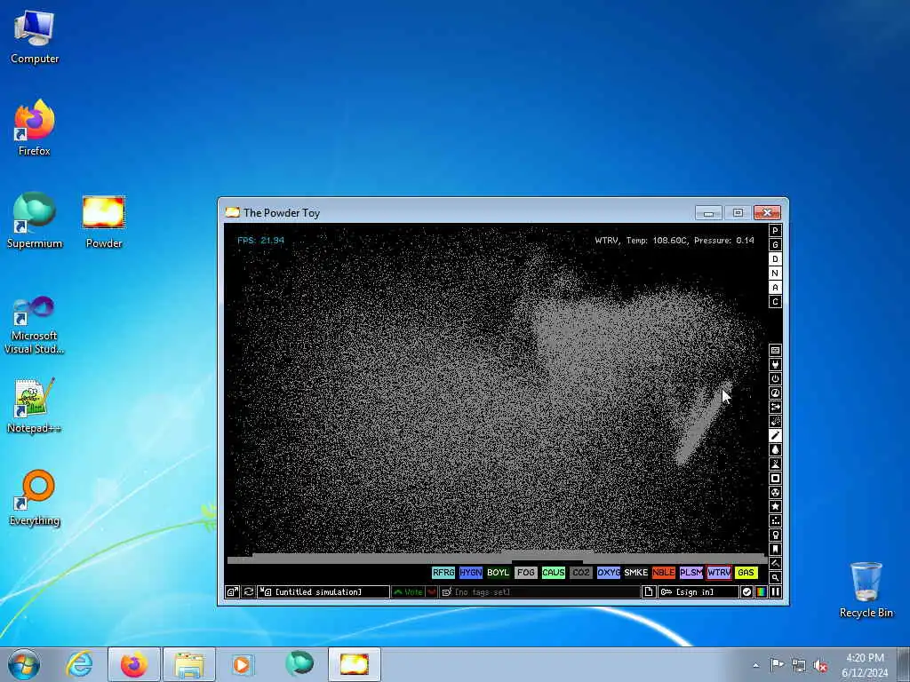This screenshot has height=682, width=910.
Task: Select the CAUS element
Action: coord(553,573)
